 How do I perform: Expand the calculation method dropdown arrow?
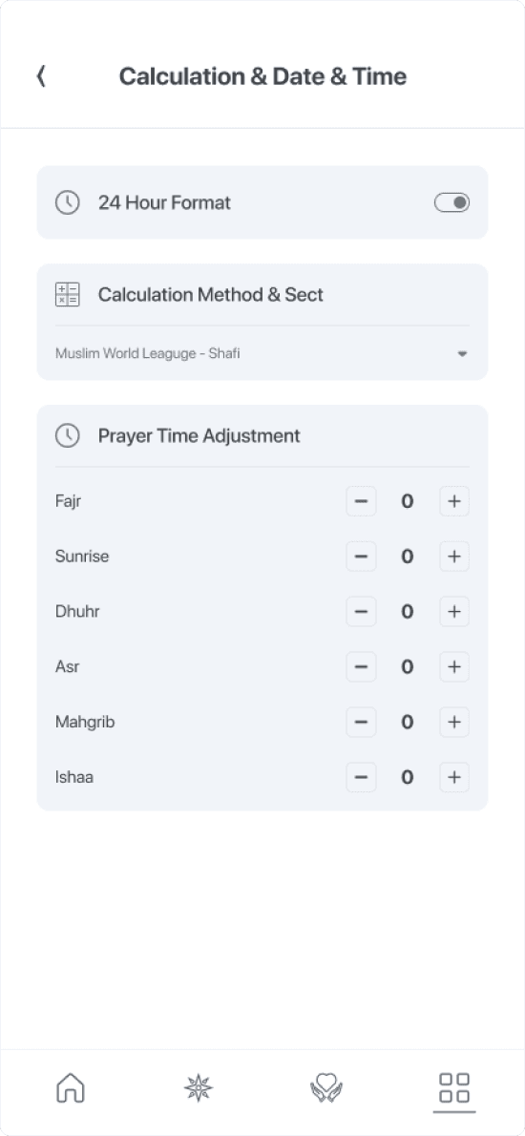click(x=462, y=354)
